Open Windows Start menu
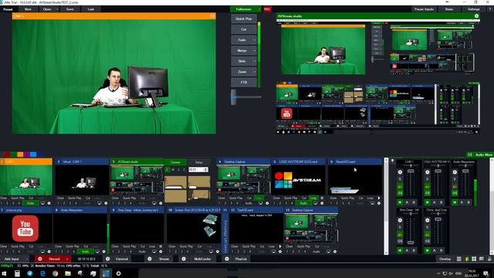The image size is (494, 278). click(4, 273)
